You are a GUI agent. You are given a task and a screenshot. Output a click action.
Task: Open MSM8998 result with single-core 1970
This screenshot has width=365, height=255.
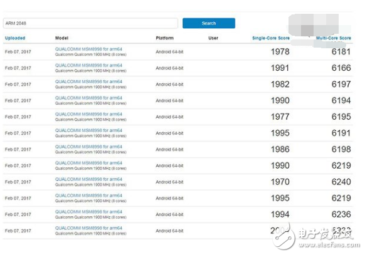click(88, 179)
